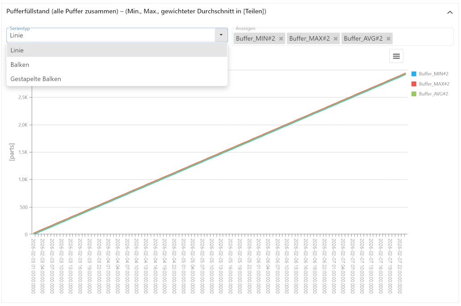The width and height of the screenshot is (461, 306).
Task: Open the chart hamburger menu
Action: pyautogui.click(x=396, y=56)
